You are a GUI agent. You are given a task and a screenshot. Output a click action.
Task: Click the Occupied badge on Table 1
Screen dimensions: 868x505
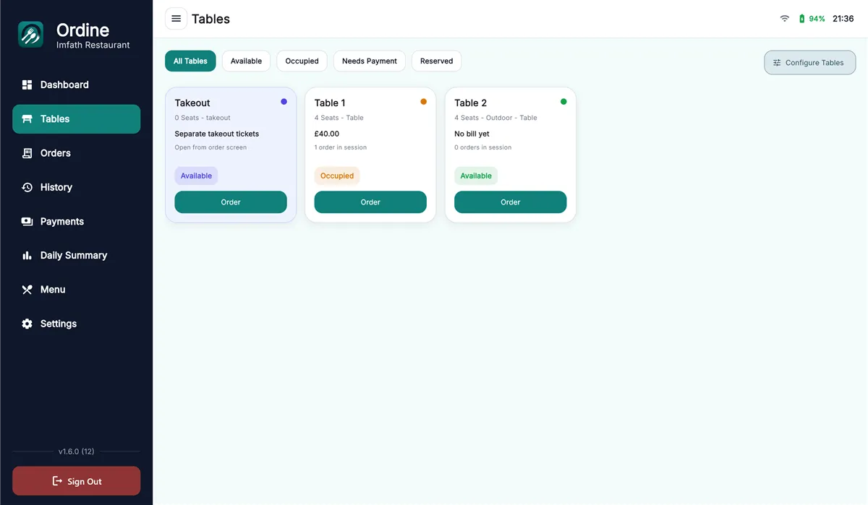pyautogui.click(x=337, y=176)
